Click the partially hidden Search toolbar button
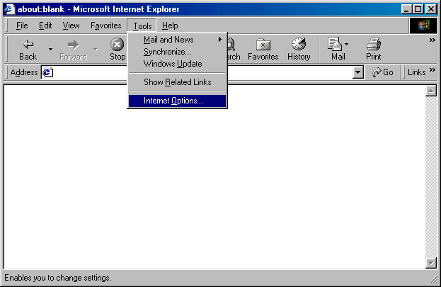Screen dimensions: 441x287 (234, 50)
